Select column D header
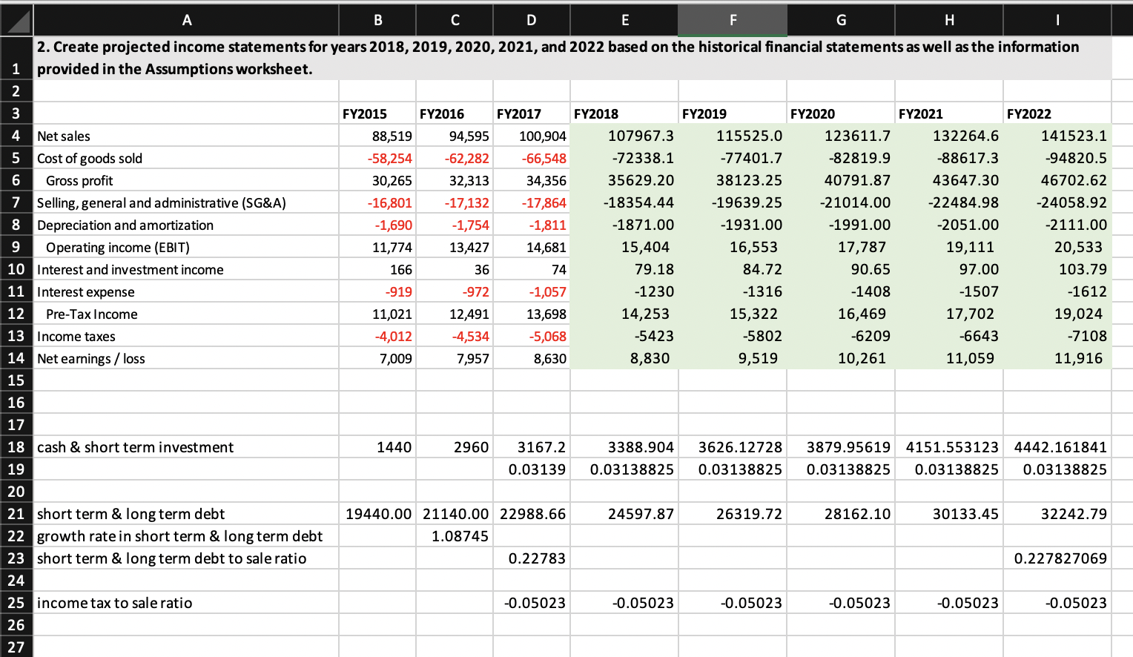1133x657 pixels. coord(532,21)
